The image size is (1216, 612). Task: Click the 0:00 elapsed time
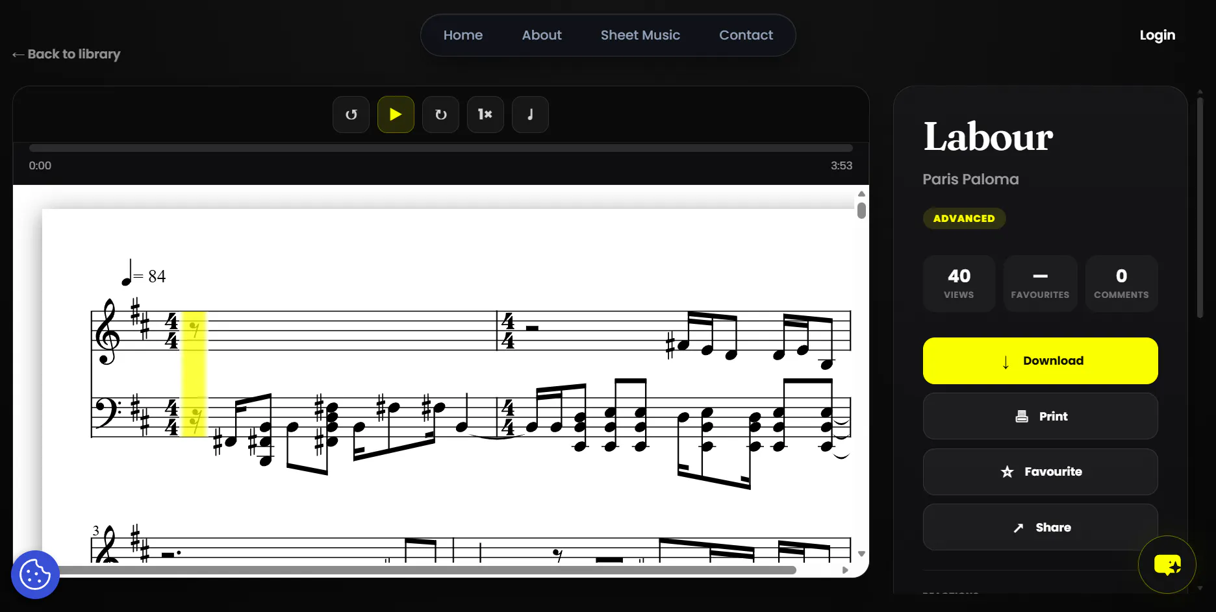40,165
